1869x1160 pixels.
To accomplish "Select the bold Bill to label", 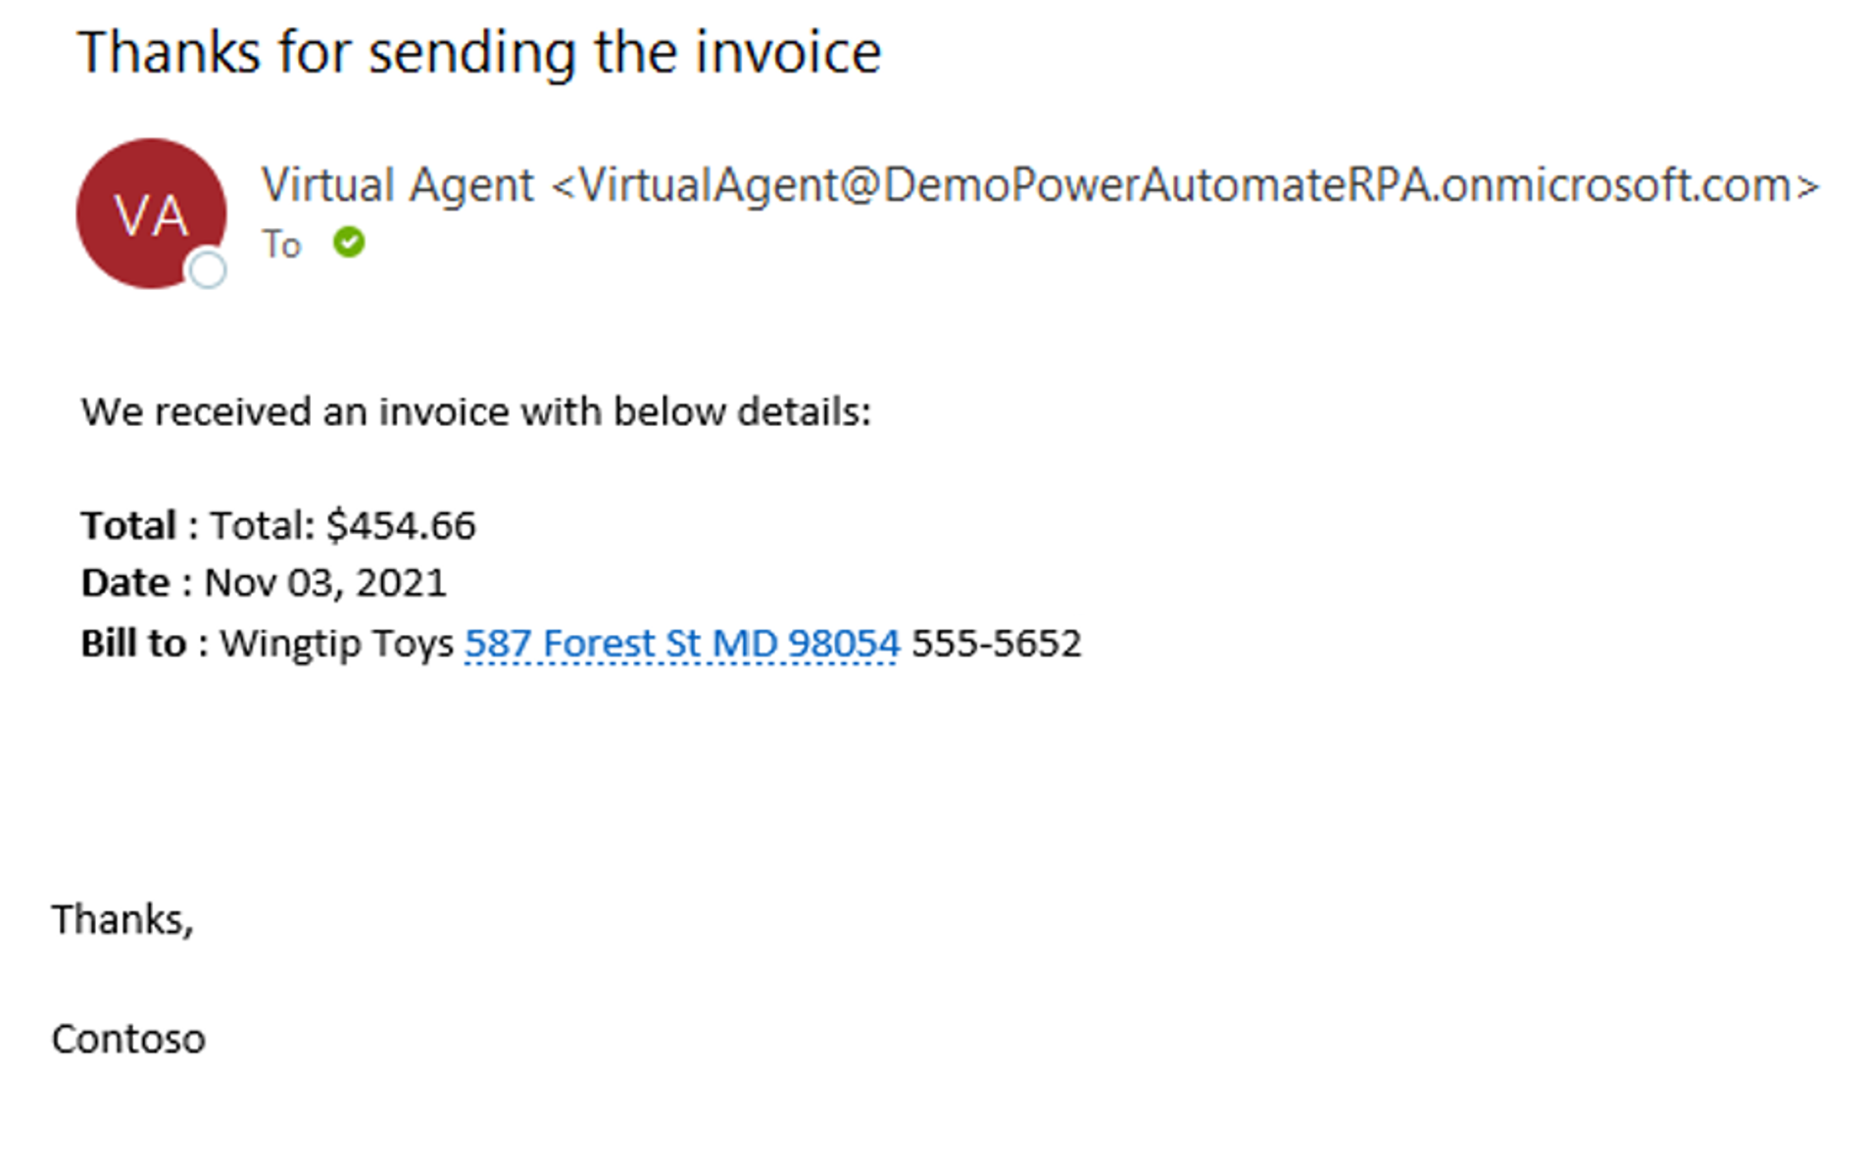I will [x=133, y=644].
